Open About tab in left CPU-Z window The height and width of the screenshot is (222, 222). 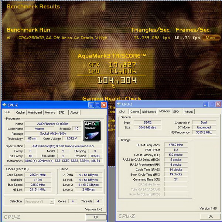pyautogui.click(x=74, y=112)
